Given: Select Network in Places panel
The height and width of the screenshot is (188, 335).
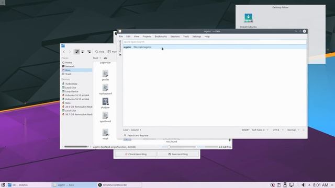Looking at the screenshot, I should [77, 66].
